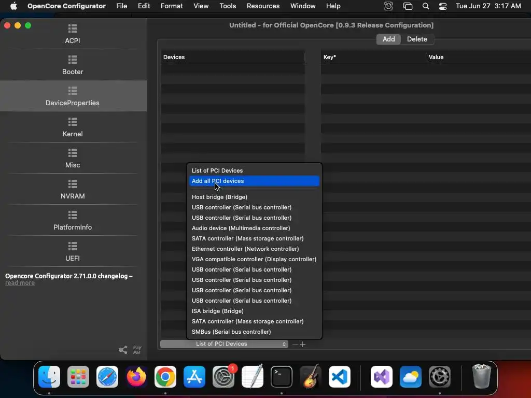Open the PlatformInfo section in sidebar
Image resolution: width=531 pixels, height=398 pixels.
point(73,221)
